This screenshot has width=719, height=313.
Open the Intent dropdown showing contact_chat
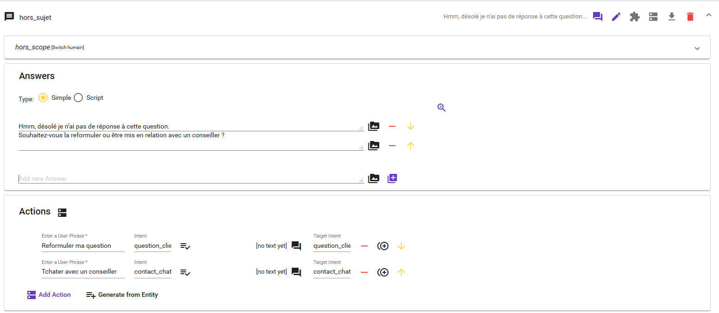pyautogui.click(x=153, y=272)
